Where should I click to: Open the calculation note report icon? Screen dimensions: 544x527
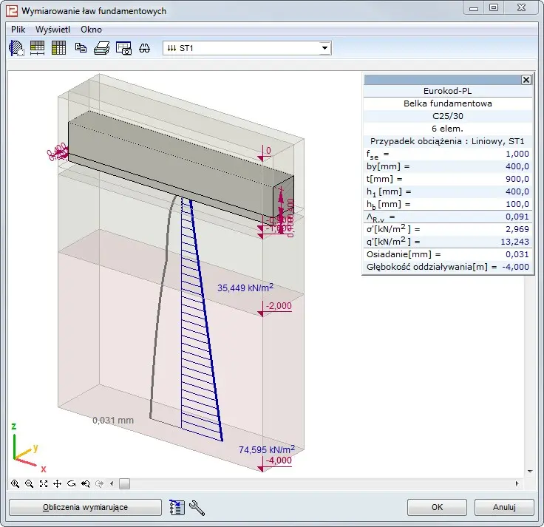(x=177, y=507)
